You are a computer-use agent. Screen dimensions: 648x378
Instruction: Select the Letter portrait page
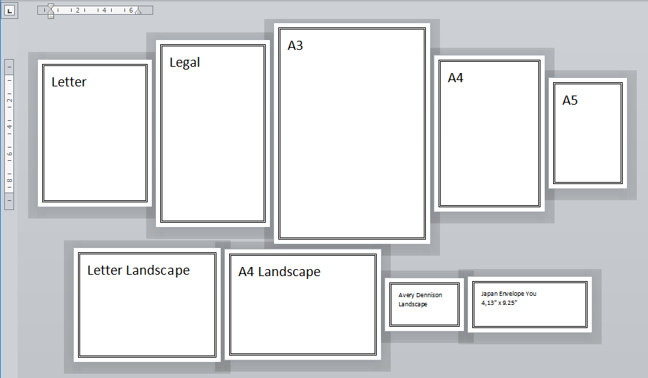(95, 133)
